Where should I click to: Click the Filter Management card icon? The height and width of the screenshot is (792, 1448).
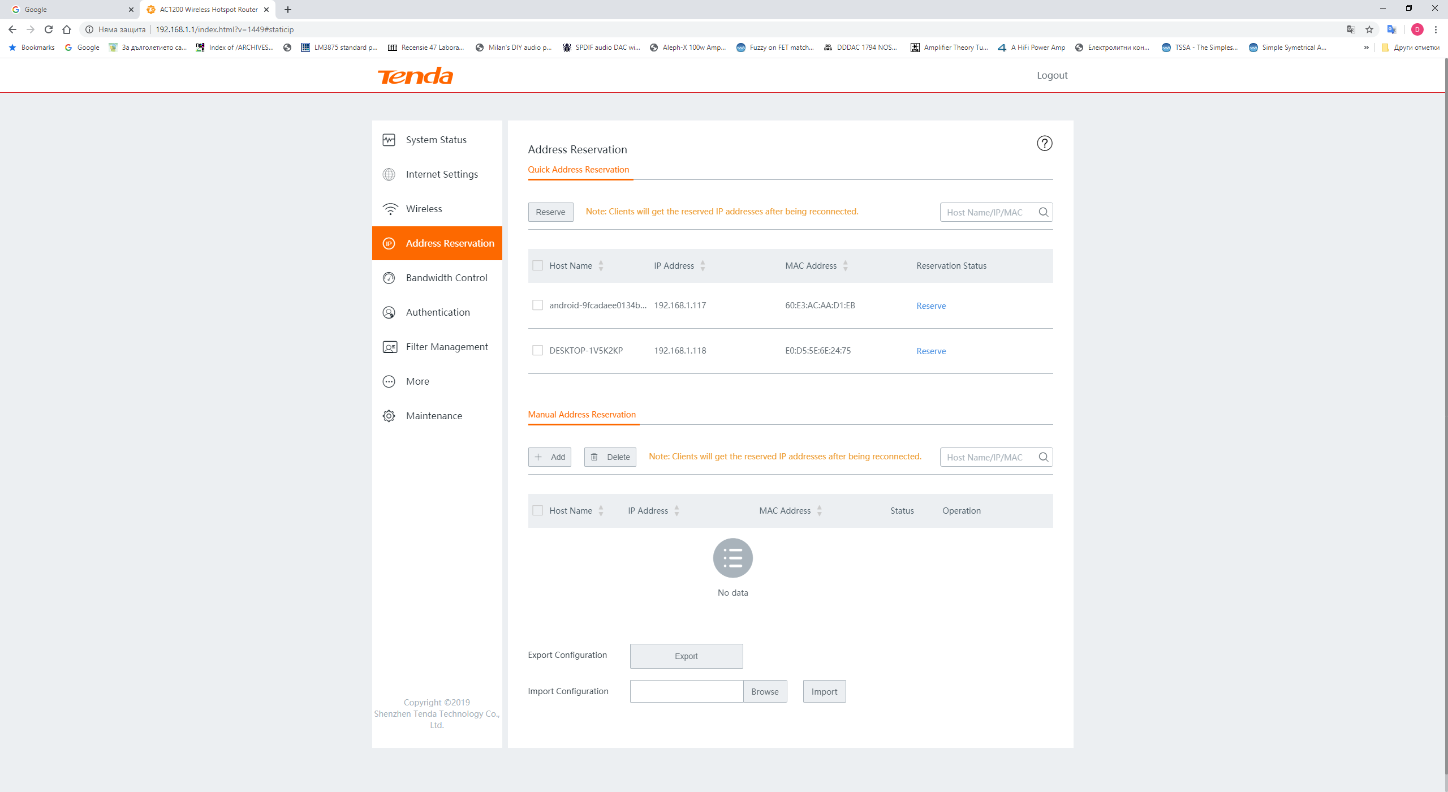pyautogui.click(x=390, y=347)
